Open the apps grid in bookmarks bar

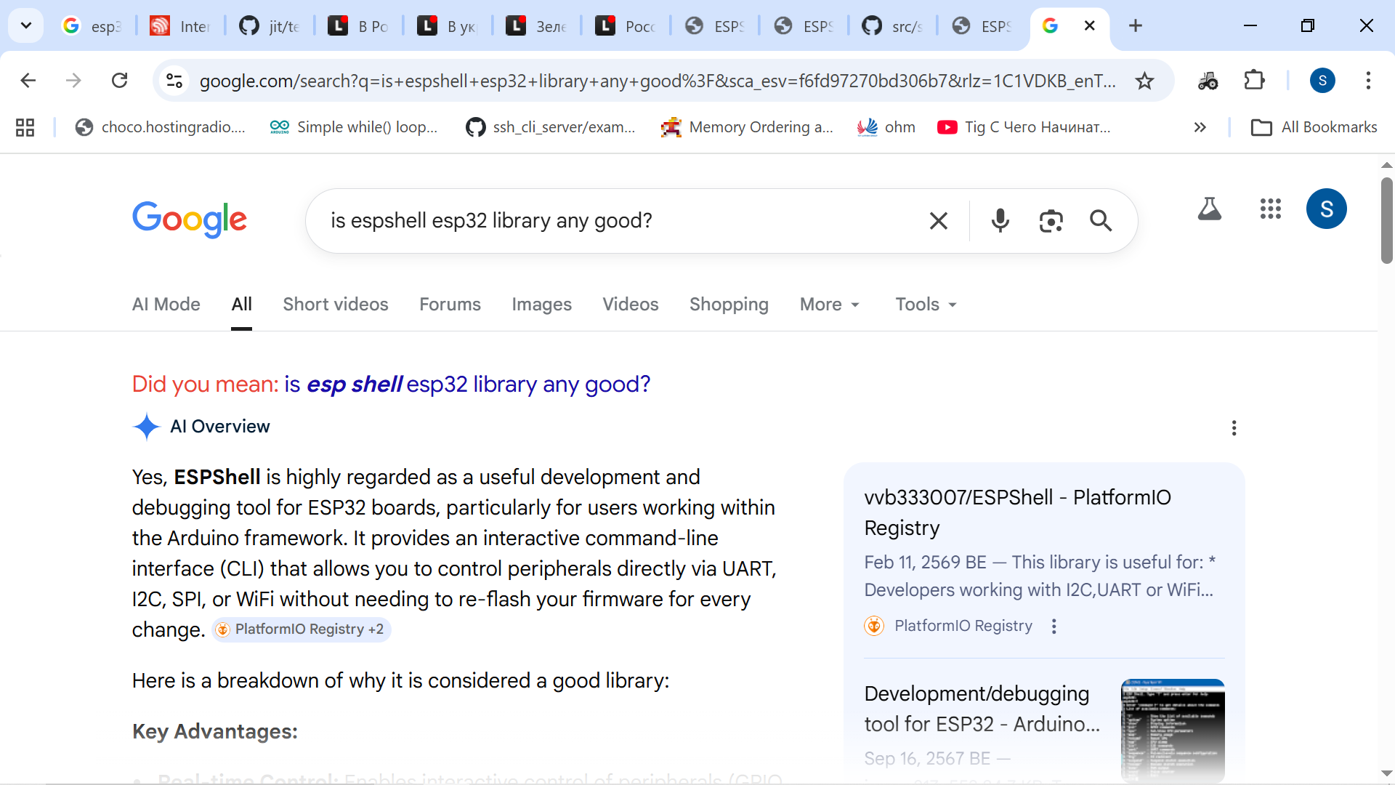[x=25, y=127]
